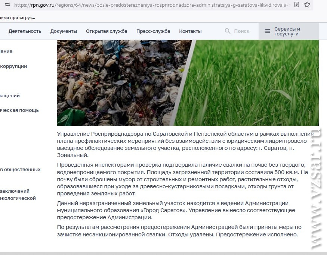Viewport: 327px width, 255px height.
Task: Open the Открытая служба menu
Action: point(107,31)
